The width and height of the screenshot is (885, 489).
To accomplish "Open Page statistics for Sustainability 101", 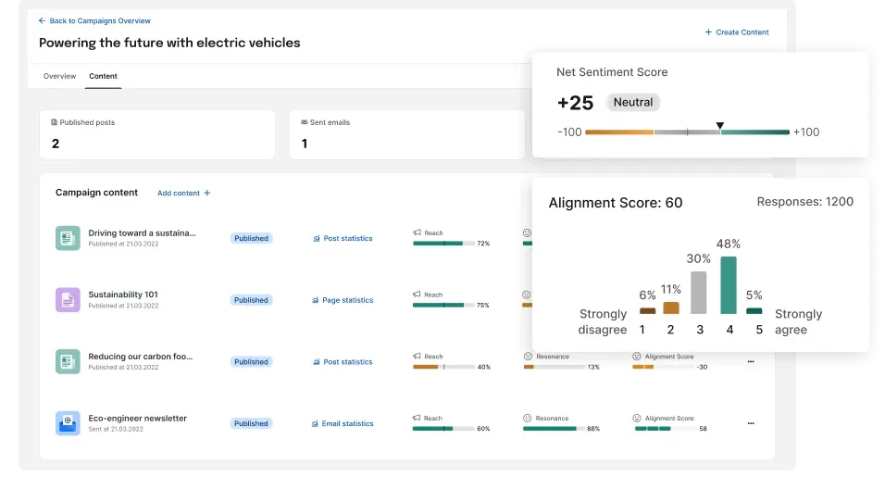I will coord(343,300).
